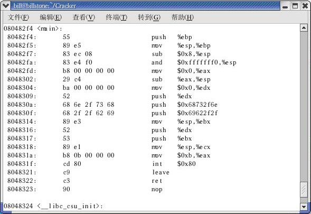This screenshot has height=214, width=311.
Task: Click address 8048323: in disassembly
Action: [x=22, y=189]
